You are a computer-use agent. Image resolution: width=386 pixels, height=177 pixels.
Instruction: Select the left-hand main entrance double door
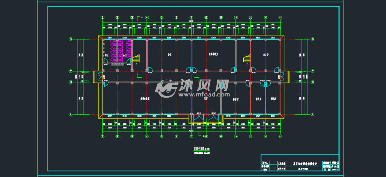[x=199, y=117]
